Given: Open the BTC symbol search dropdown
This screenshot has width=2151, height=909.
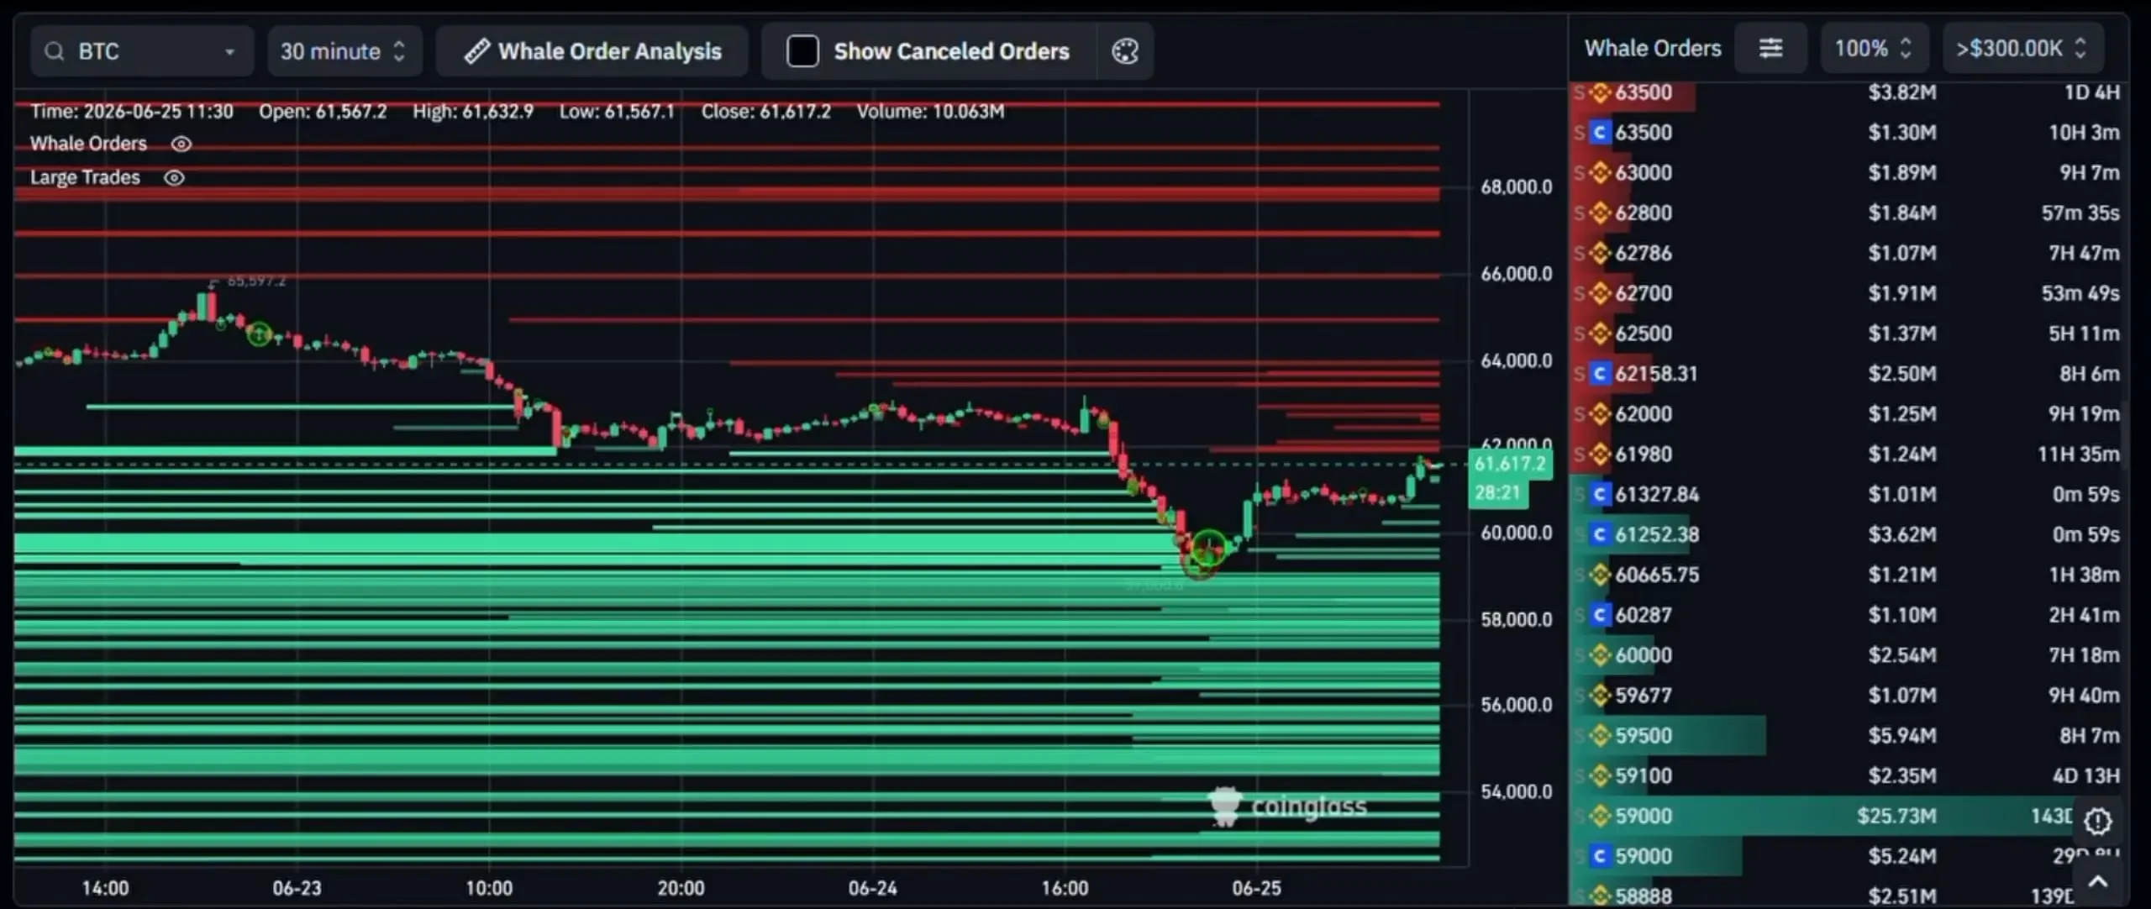Looking at the screenshot, I should [142, 51].
